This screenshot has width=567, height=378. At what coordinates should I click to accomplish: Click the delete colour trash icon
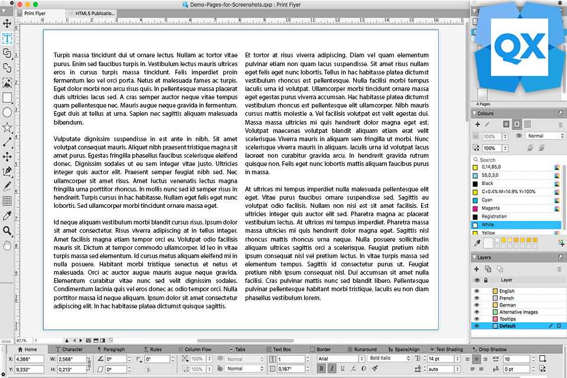pos(561,125)
